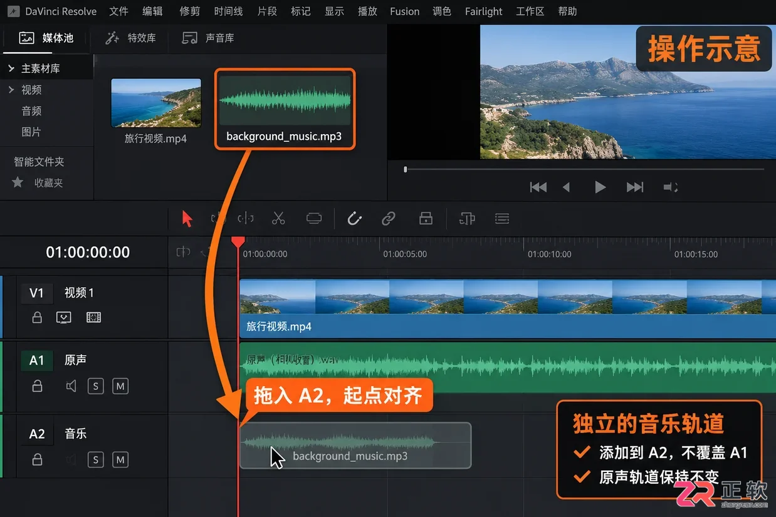Expand the 主素材库 bin

click(x=11, y=68)
